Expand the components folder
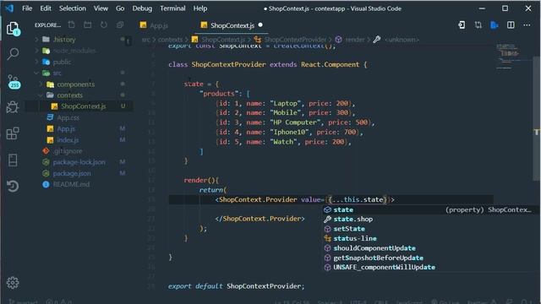Screen dimensions: 541x304 (75, 84)
